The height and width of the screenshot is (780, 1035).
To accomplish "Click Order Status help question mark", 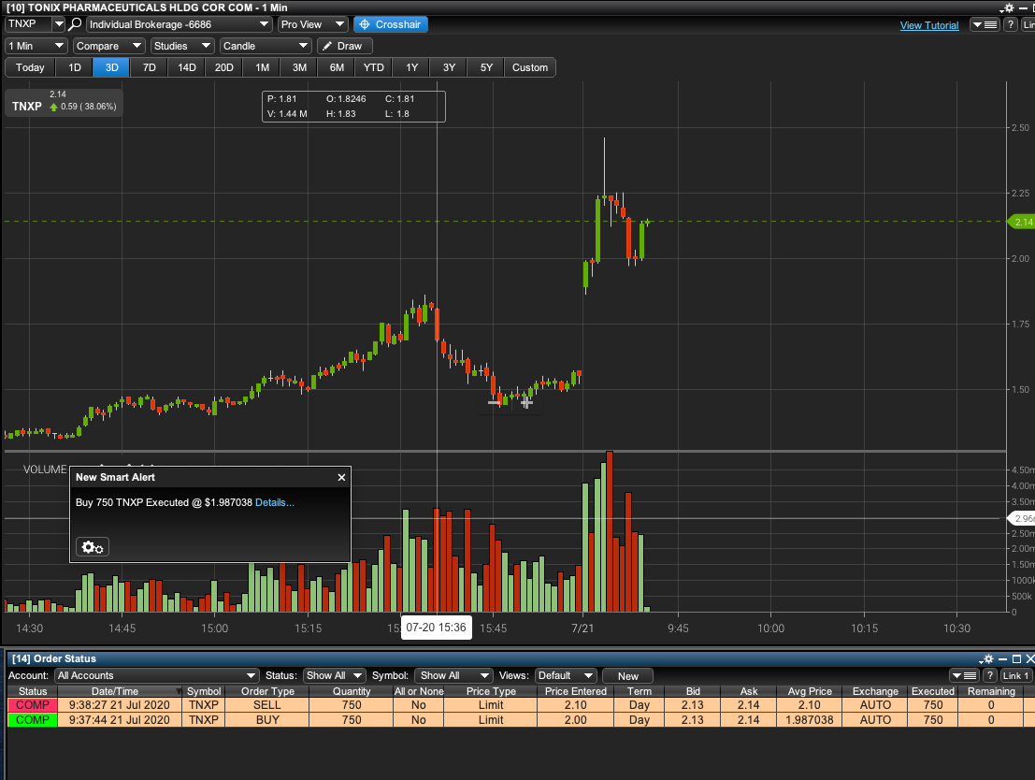I will point(989,675).
